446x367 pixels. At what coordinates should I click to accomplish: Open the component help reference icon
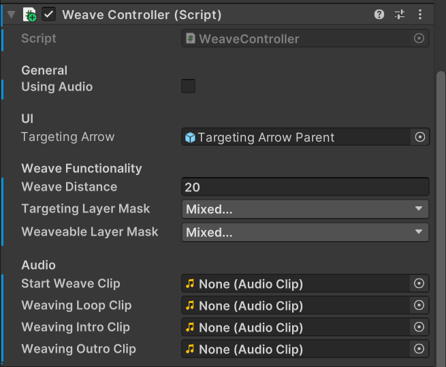tap(379, 14)
